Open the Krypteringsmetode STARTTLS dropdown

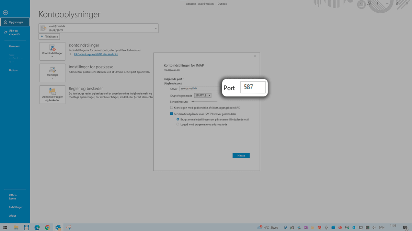point(203,95)
